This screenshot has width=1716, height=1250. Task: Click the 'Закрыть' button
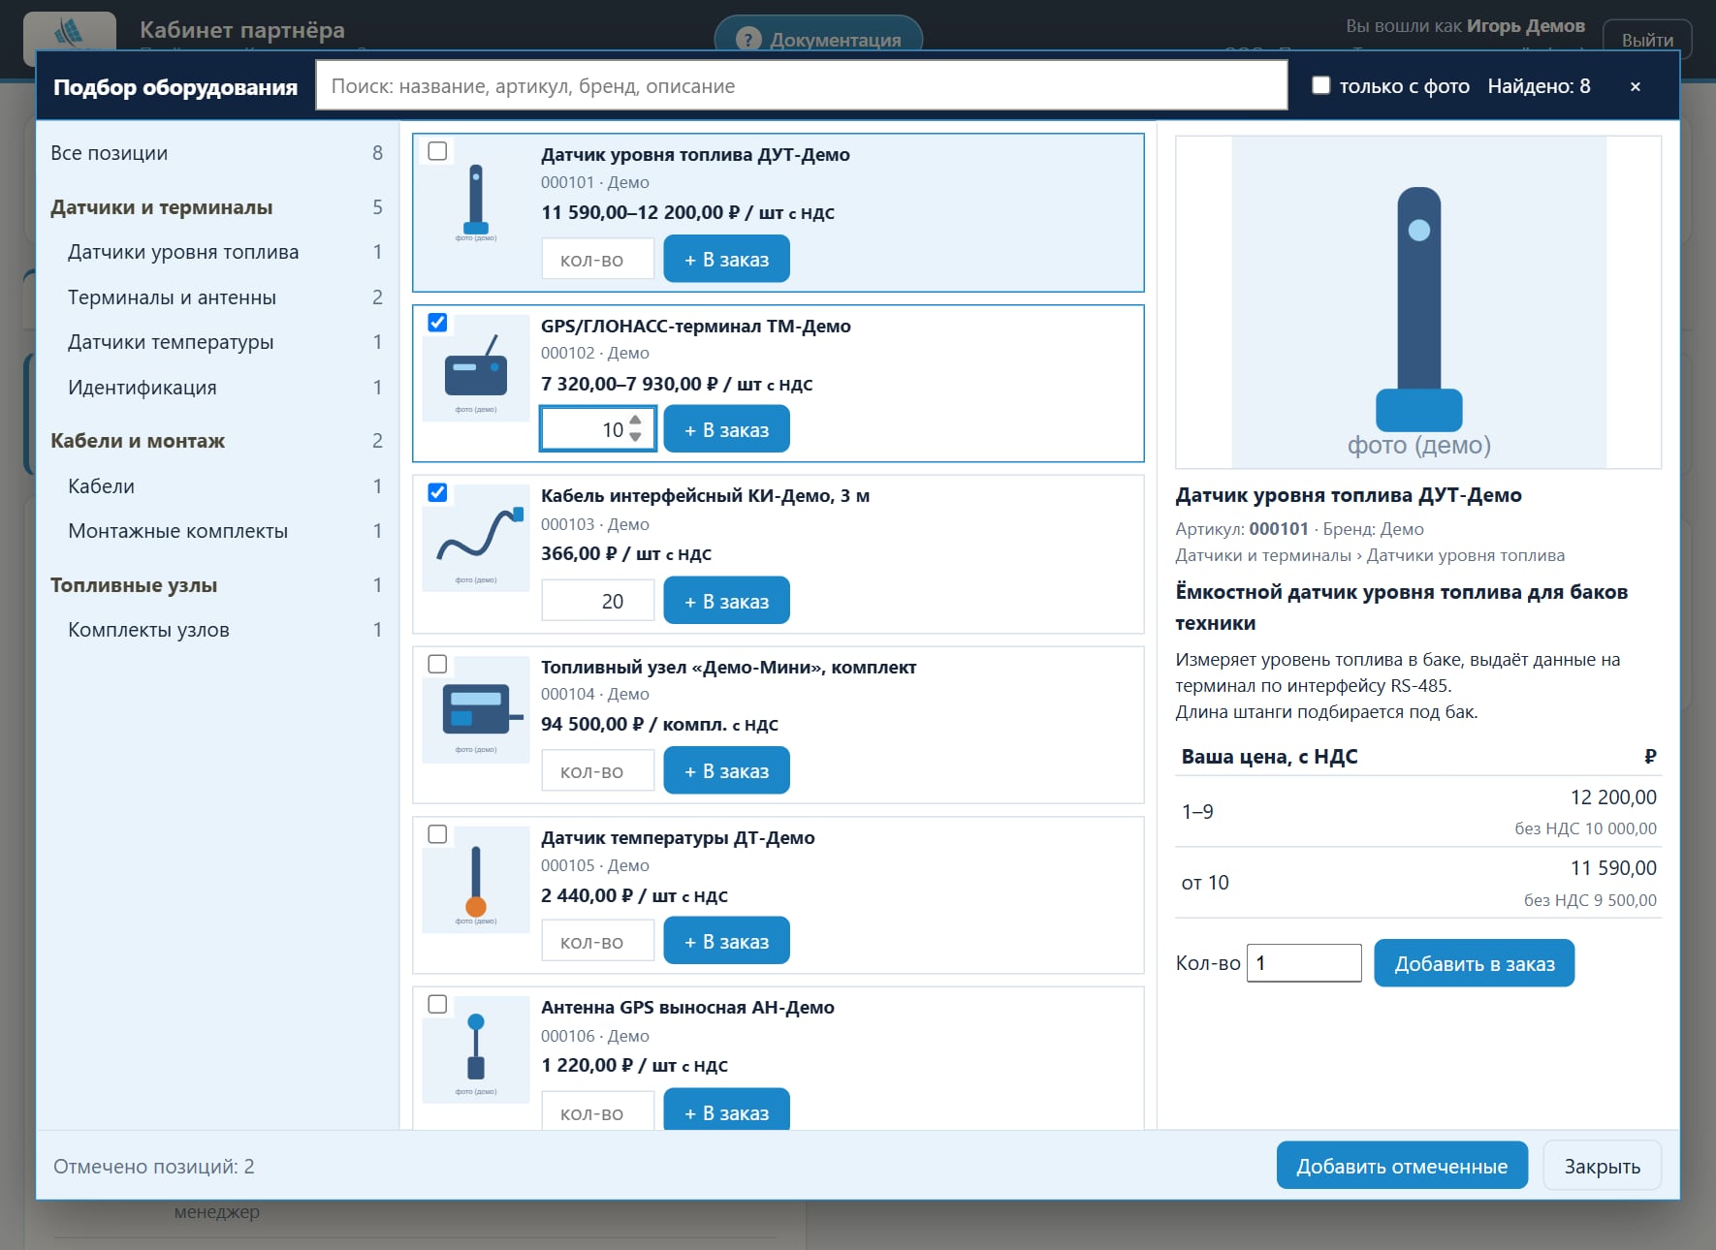click(x=1602, y=1166)
